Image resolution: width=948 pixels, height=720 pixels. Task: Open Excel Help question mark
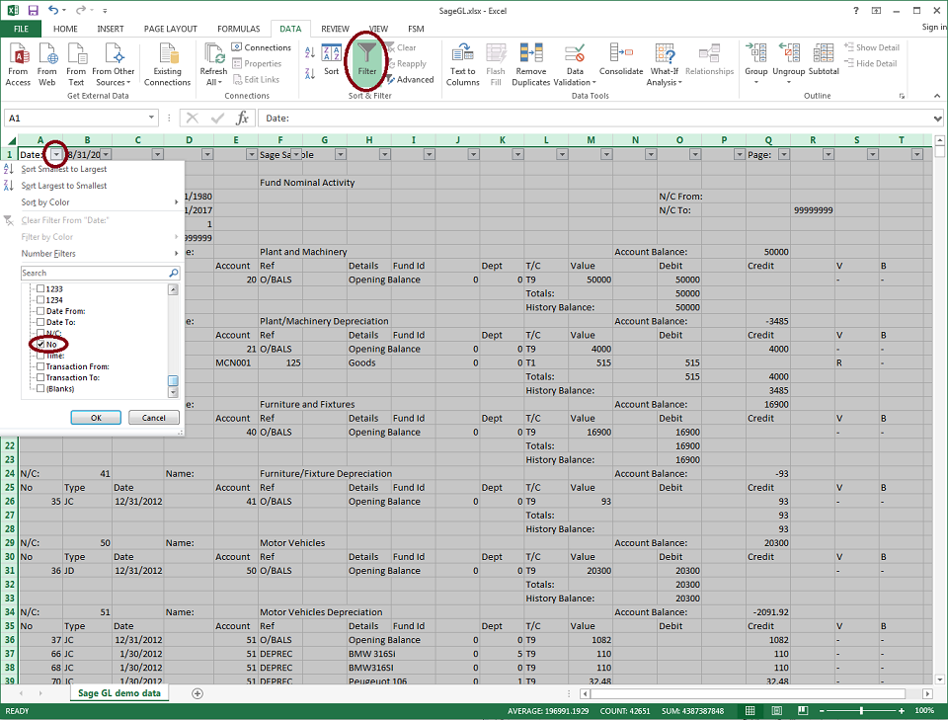coord(855,10)
